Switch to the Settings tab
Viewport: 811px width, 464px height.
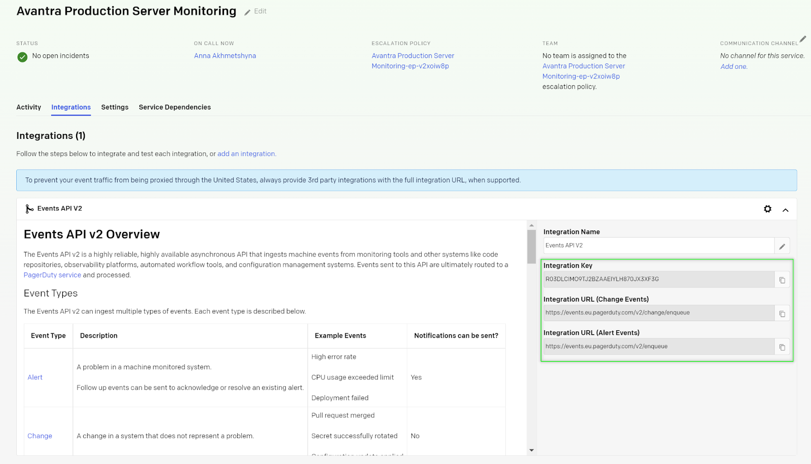[115, 107]
